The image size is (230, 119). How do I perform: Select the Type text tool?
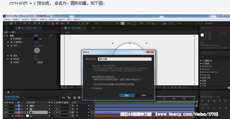[43, 23]
